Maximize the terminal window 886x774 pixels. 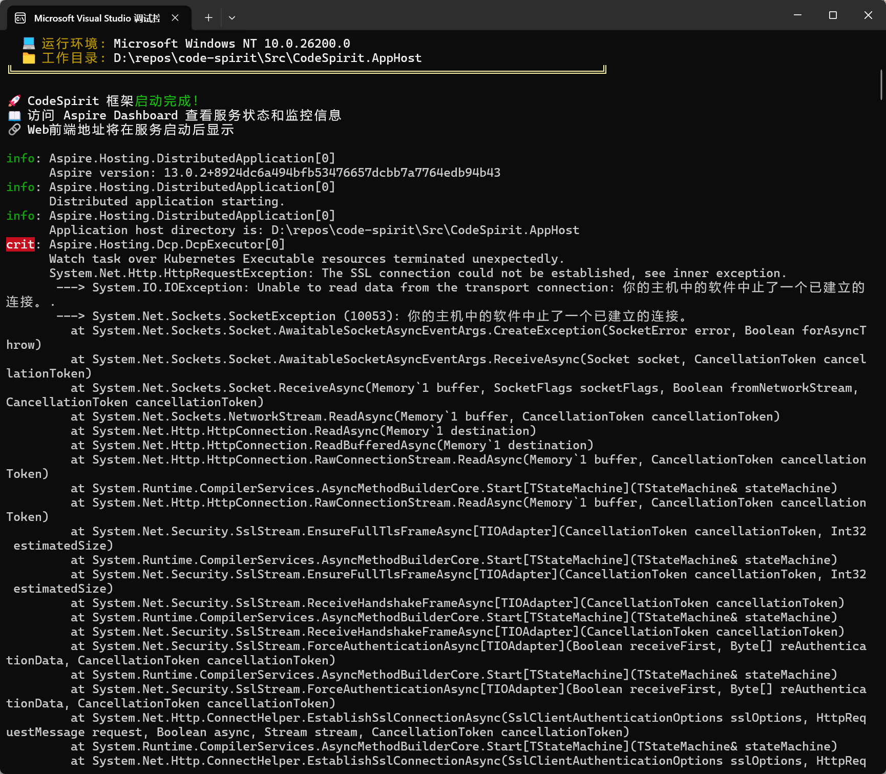[833, 15]
